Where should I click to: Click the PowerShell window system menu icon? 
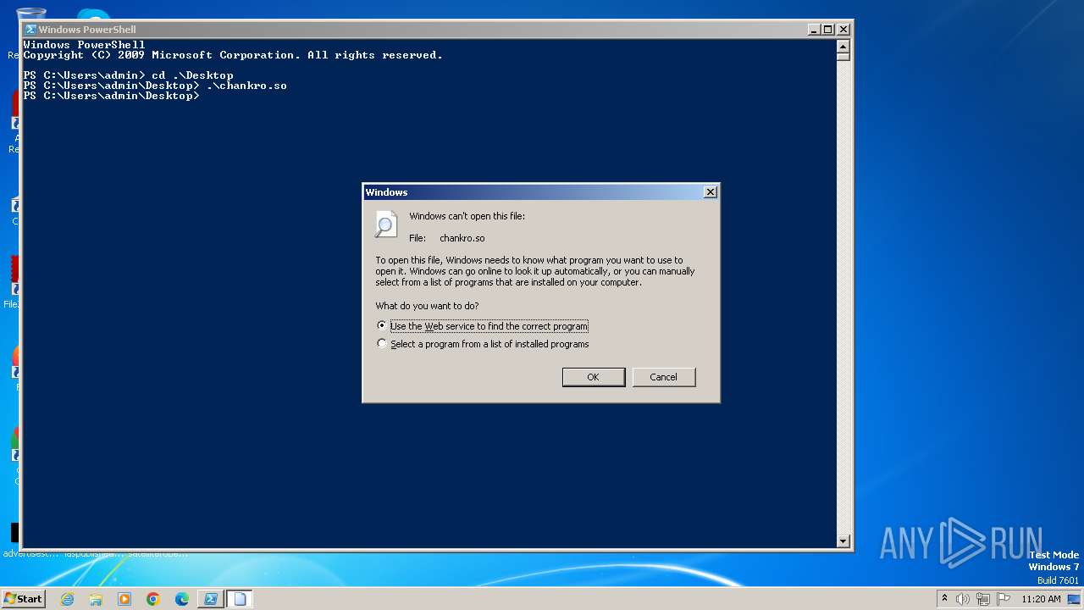click(x=30, y=29)
